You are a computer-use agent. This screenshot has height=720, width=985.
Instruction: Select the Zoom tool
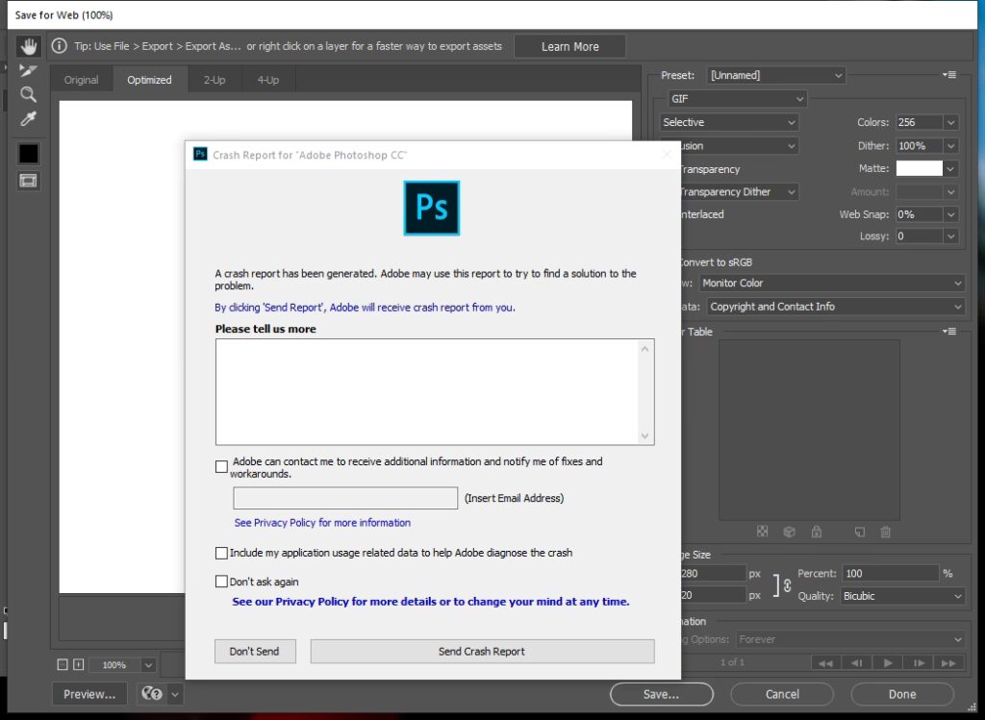[28, 94]
